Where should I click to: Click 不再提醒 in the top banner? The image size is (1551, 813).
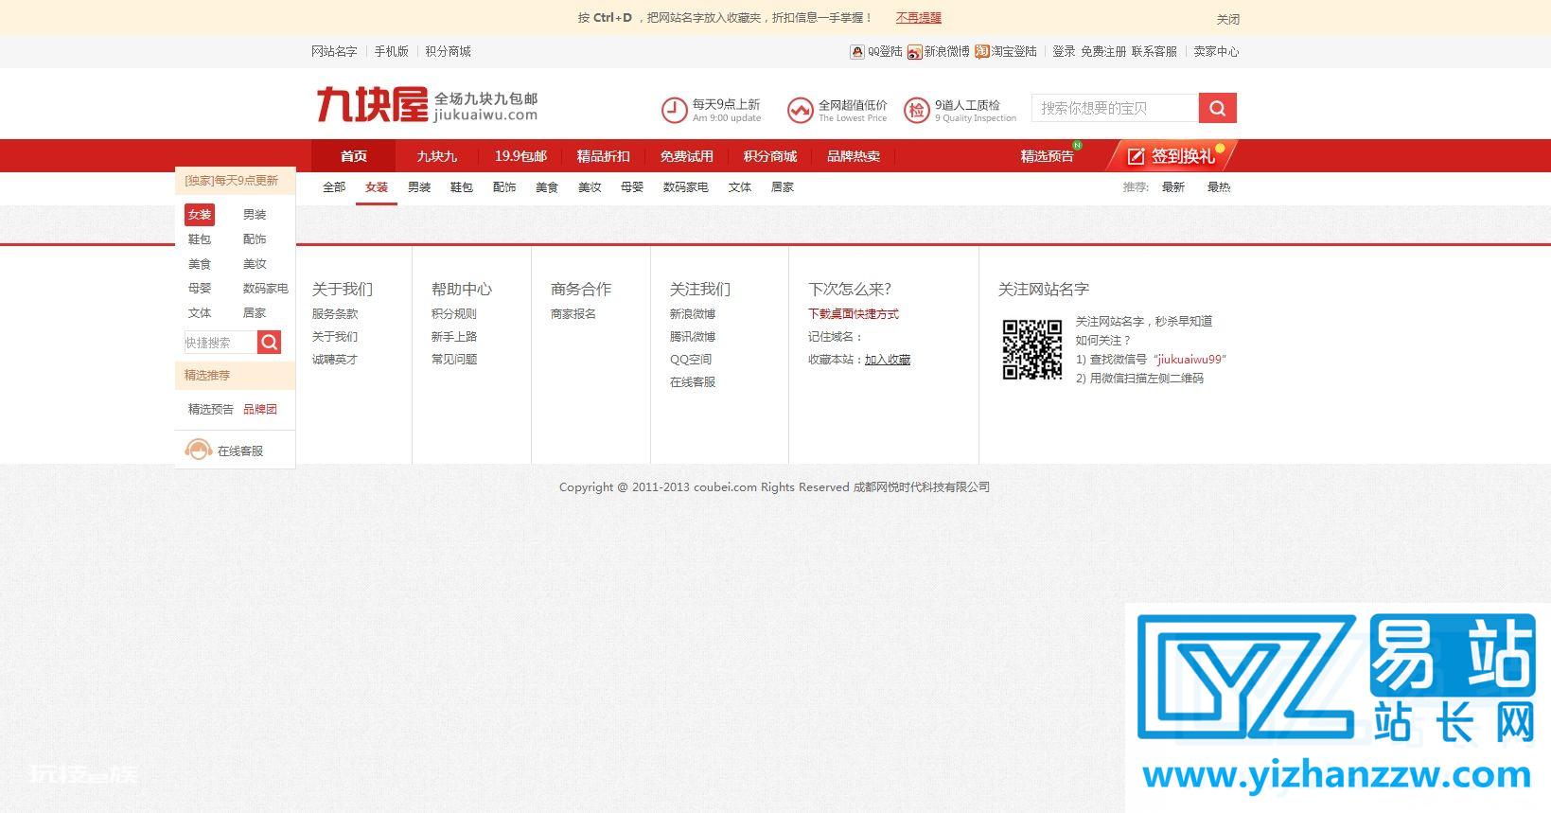click(x=919, y=17)
